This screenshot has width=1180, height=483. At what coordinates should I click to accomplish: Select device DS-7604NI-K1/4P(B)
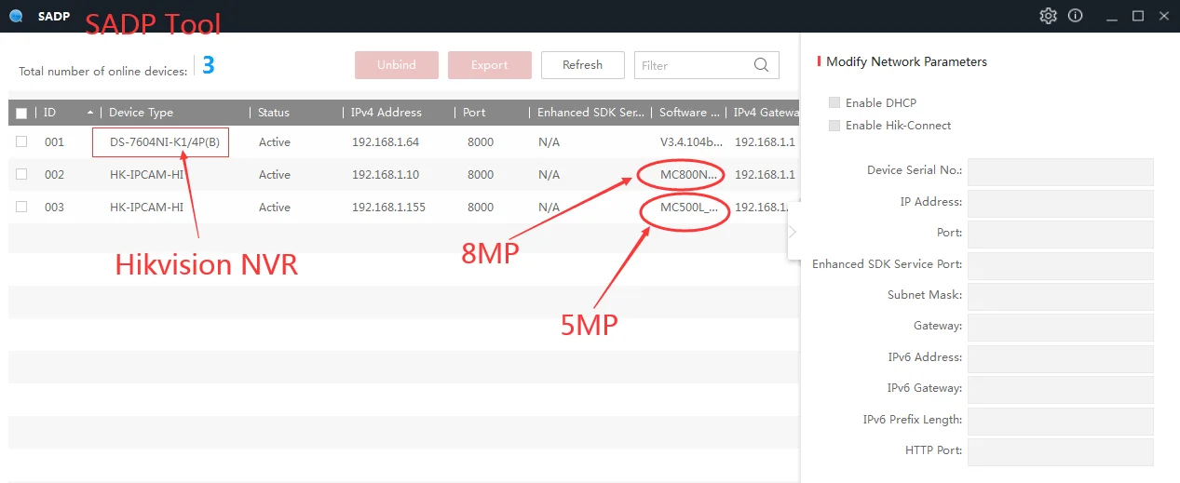pyautogui.click(x=165, y=142)
